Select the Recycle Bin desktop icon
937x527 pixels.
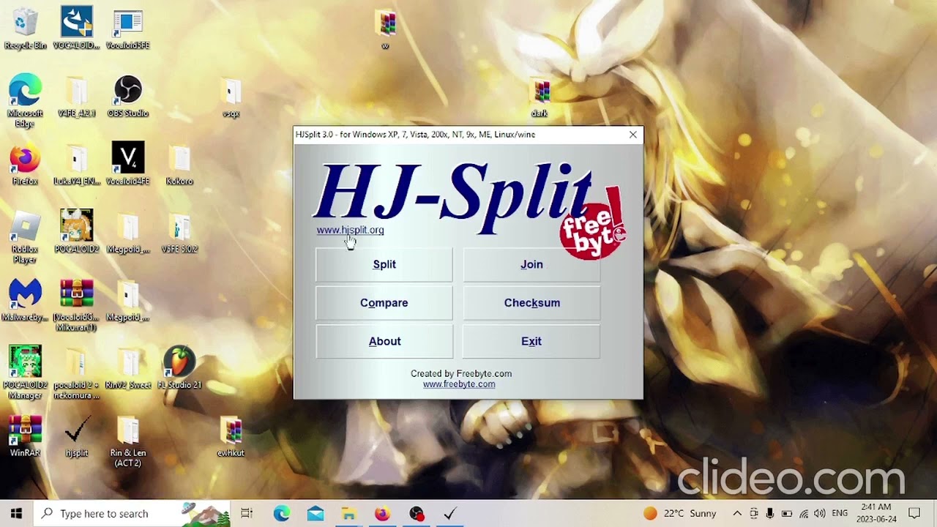point(25,29)
